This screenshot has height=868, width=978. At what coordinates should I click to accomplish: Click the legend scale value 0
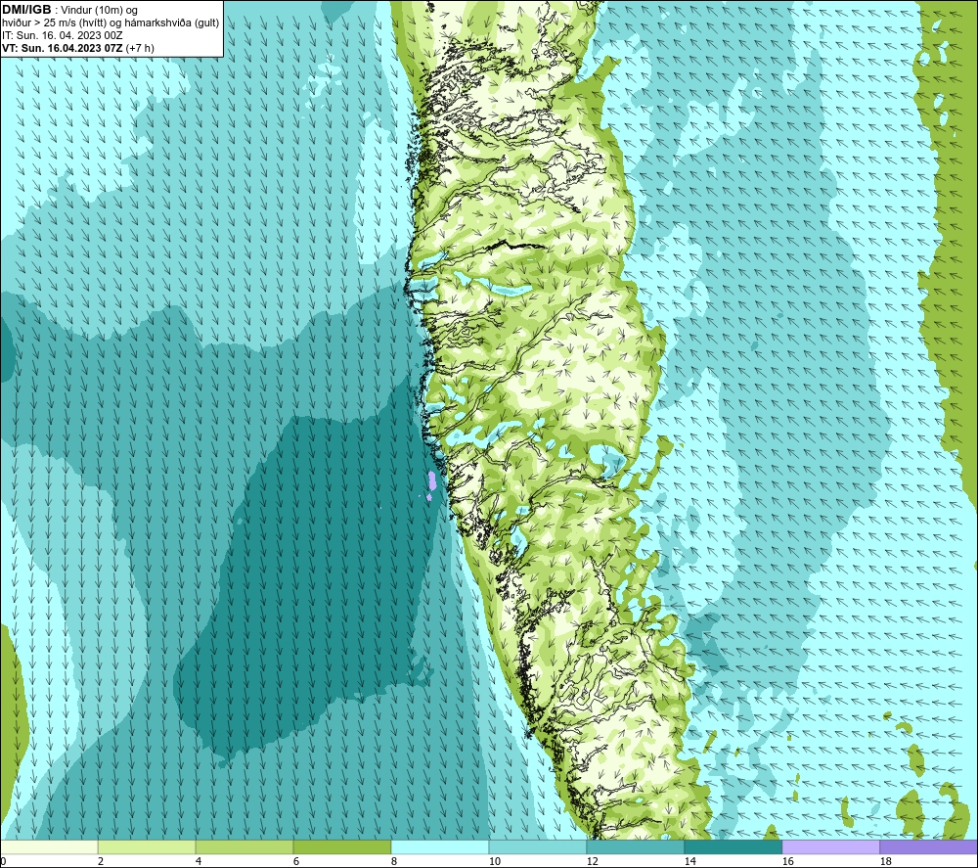click(3, 861)
